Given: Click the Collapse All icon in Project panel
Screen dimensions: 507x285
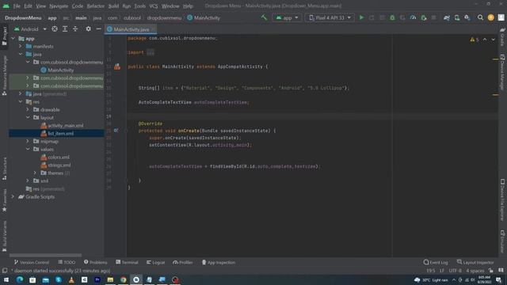Looking at the screenshot, I should coord(75,29).
